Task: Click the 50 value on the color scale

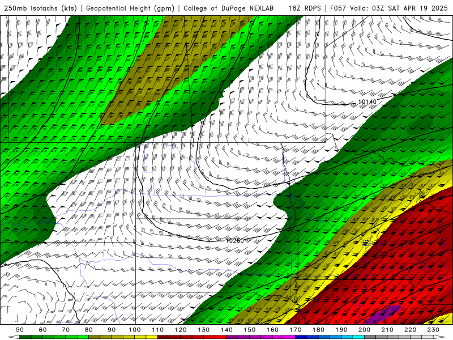Action: [20, 330]
